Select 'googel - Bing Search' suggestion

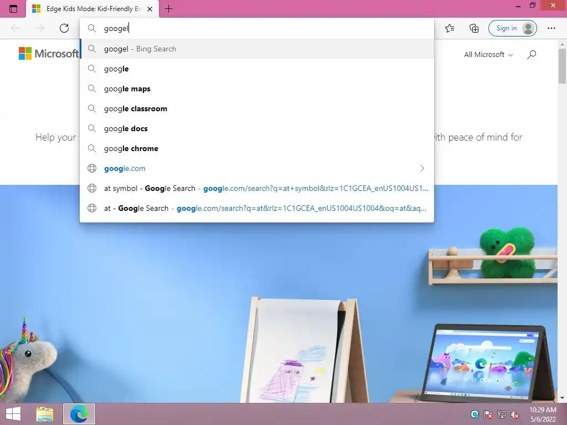(x=257, y=49)
